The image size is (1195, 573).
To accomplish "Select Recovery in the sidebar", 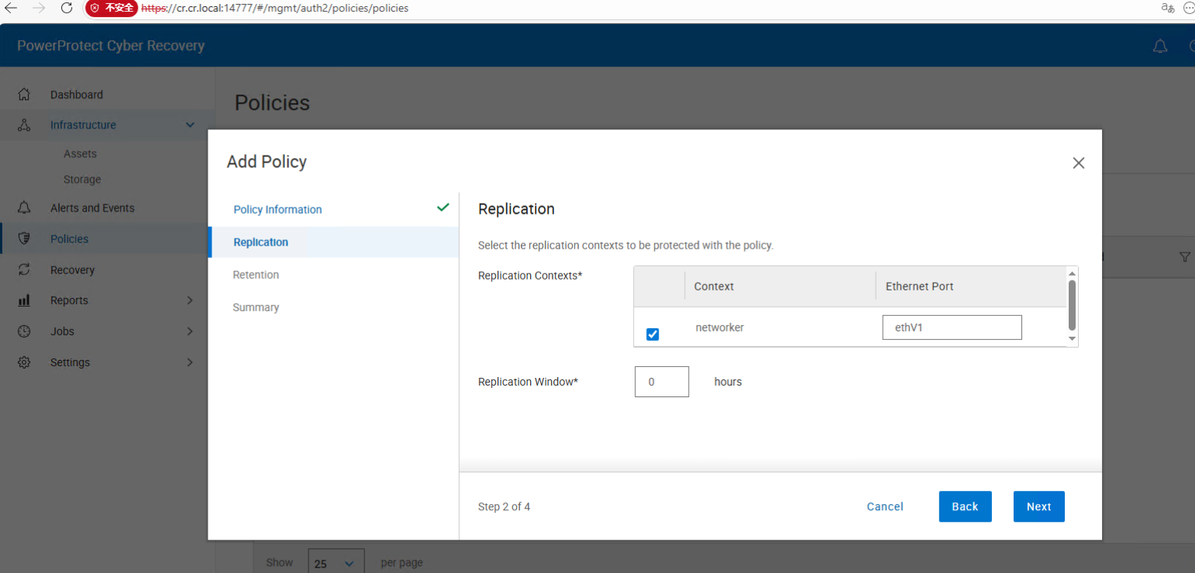I will (x=72, y=269).
